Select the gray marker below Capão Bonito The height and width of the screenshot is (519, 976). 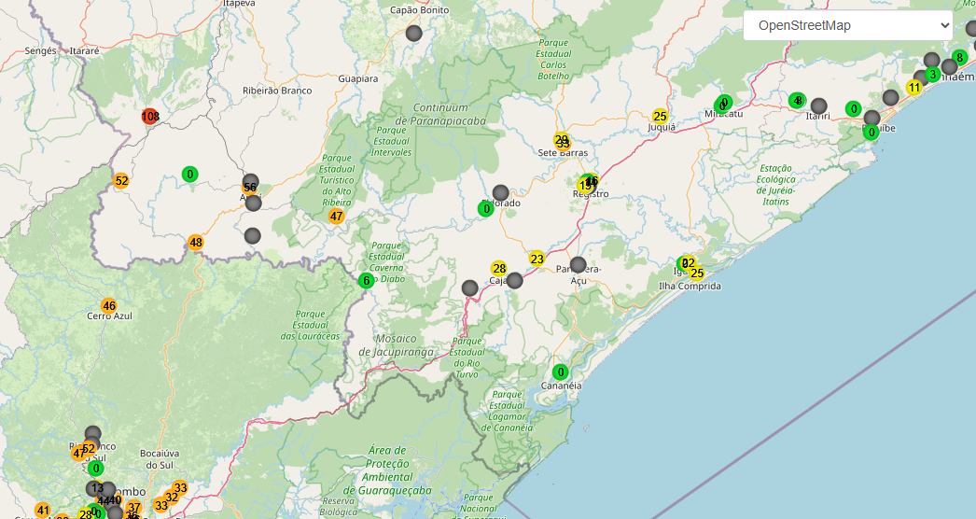[414, 33]
